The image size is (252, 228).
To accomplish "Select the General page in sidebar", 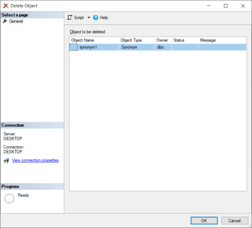I will pyautogui.click(x=16, y=21).
